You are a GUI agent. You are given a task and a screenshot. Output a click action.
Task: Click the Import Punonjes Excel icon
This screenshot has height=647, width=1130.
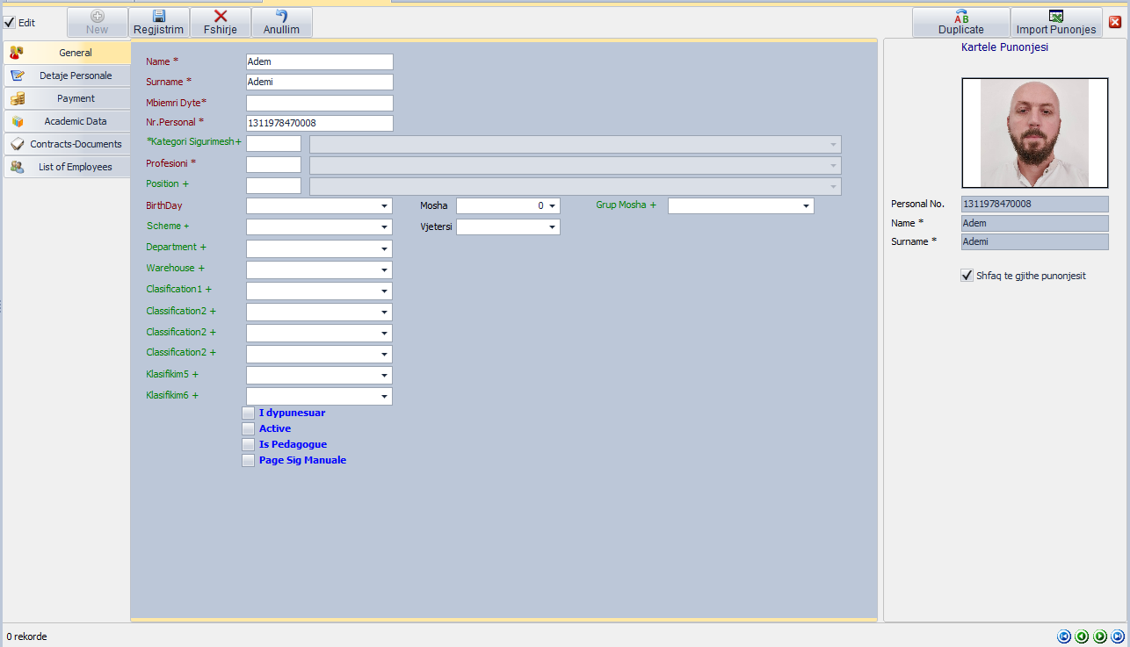click(1056, 16)
